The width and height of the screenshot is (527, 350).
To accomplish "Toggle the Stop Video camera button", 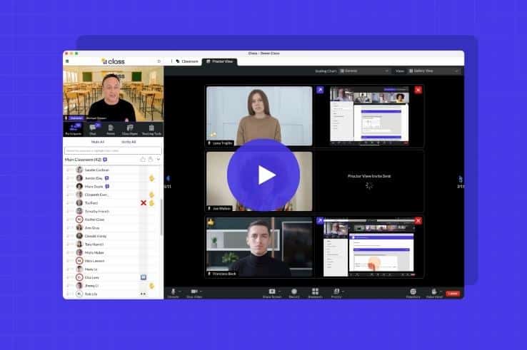I will click(x=194, y=292).
